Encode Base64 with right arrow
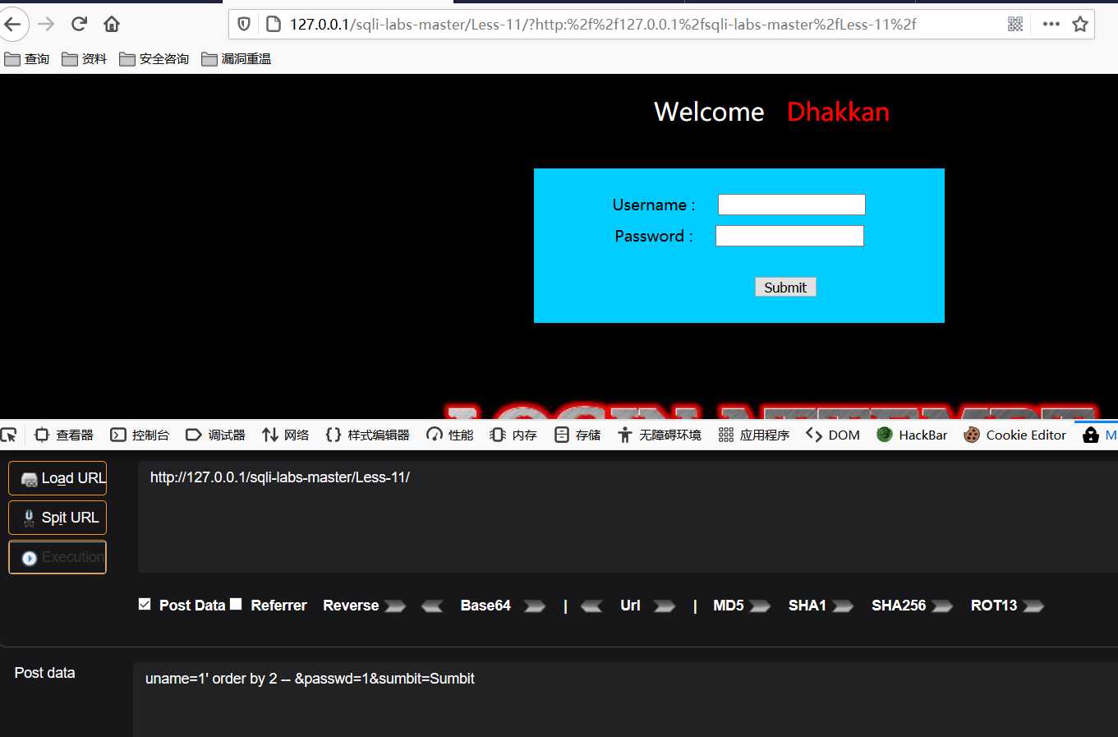 (x=535, y=606)
